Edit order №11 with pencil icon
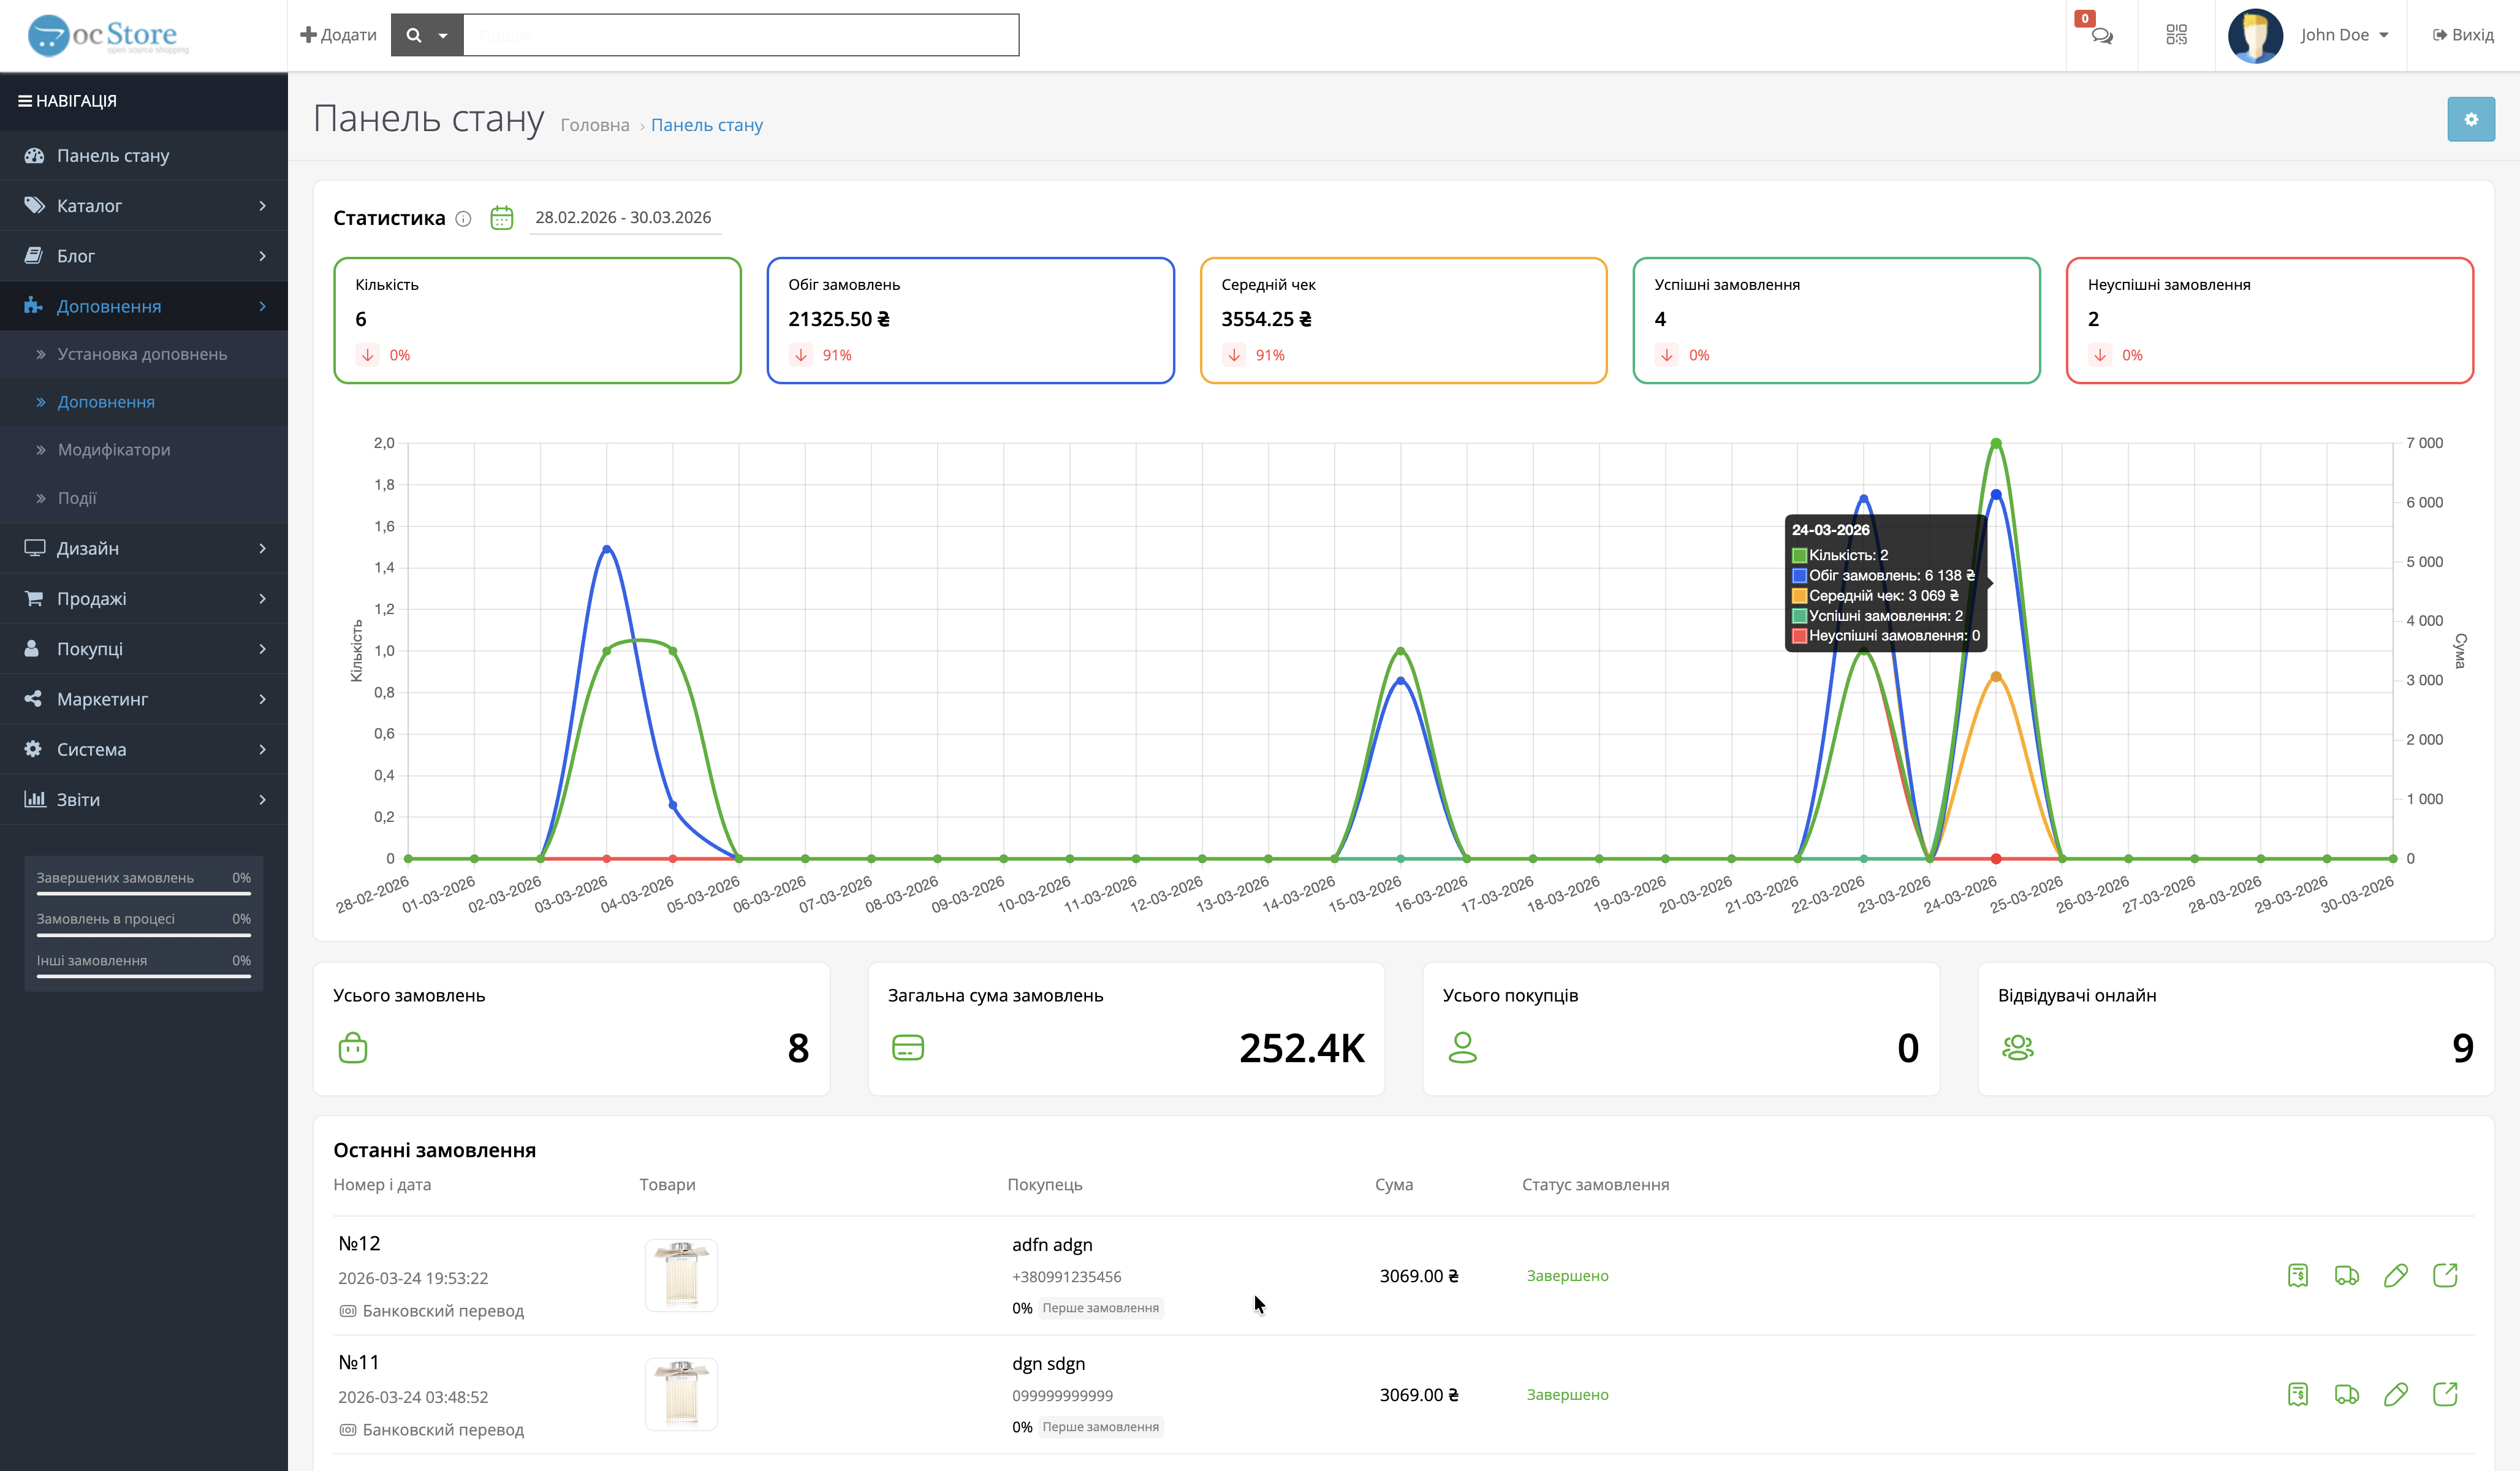Image resolution: width=2520 pixels, height=1471 pixels. [x=2395, y=1394]
